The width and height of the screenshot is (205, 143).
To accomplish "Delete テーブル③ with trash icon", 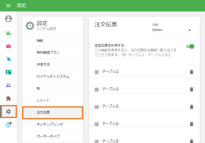I will coord(191,107).
